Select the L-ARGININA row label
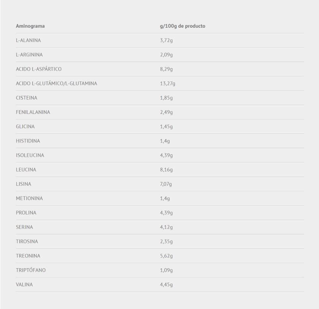The image size is (319, 309). (29, 55)
